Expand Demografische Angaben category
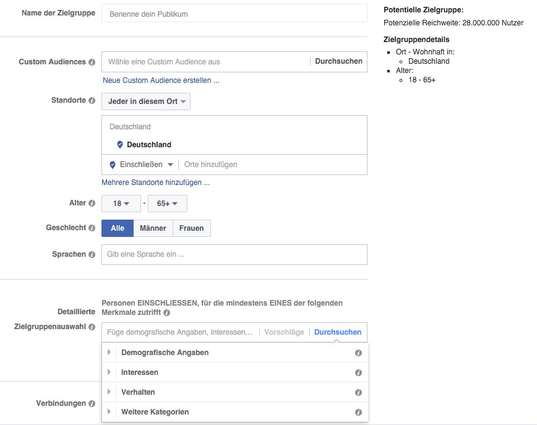The width and height of the screenshot is (537, 425). pos(109,353)
